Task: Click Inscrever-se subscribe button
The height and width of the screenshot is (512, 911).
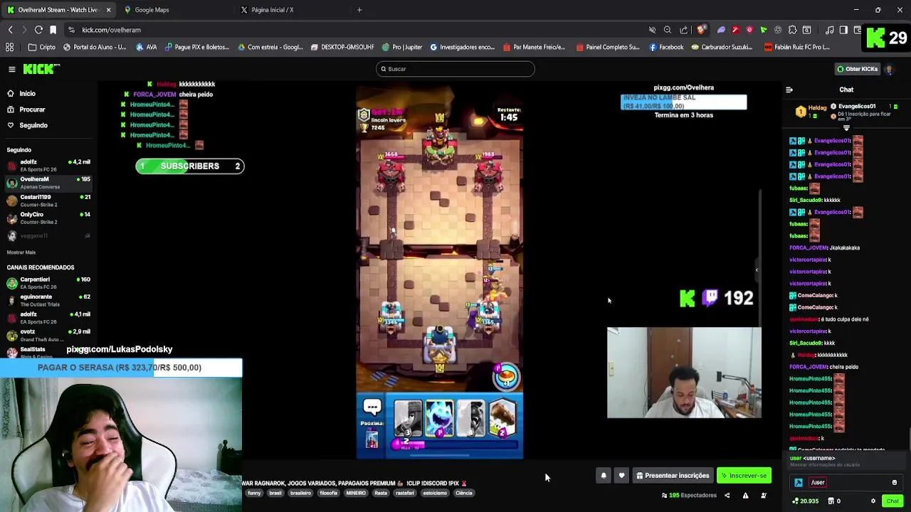Action: pos(744,476)
